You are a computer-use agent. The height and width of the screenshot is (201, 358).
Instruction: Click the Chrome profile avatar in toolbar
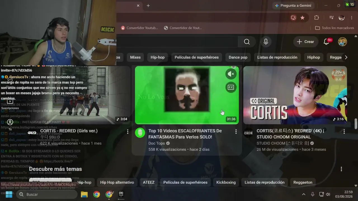341,18
